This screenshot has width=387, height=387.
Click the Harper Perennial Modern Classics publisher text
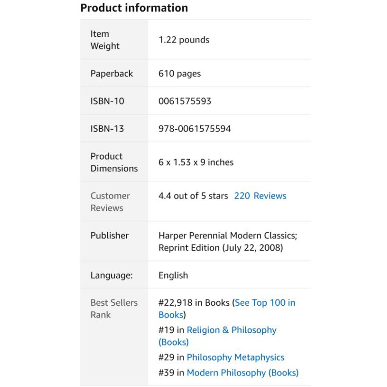pos(227,236)
